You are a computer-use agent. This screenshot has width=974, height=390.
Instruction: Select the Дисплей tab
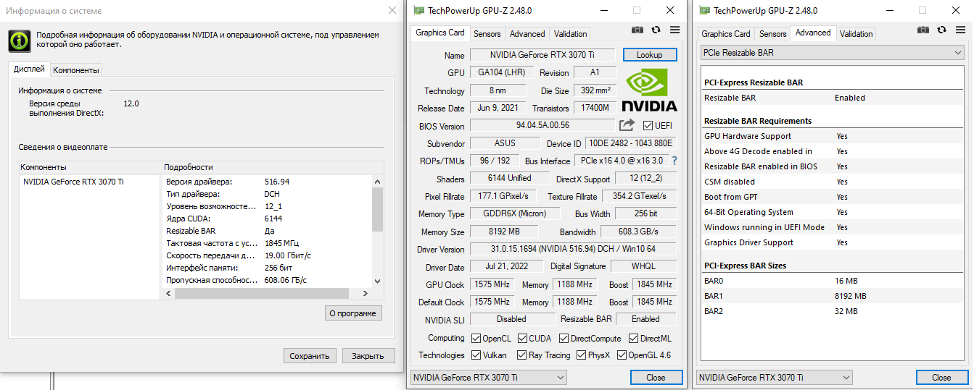point(29,69)
